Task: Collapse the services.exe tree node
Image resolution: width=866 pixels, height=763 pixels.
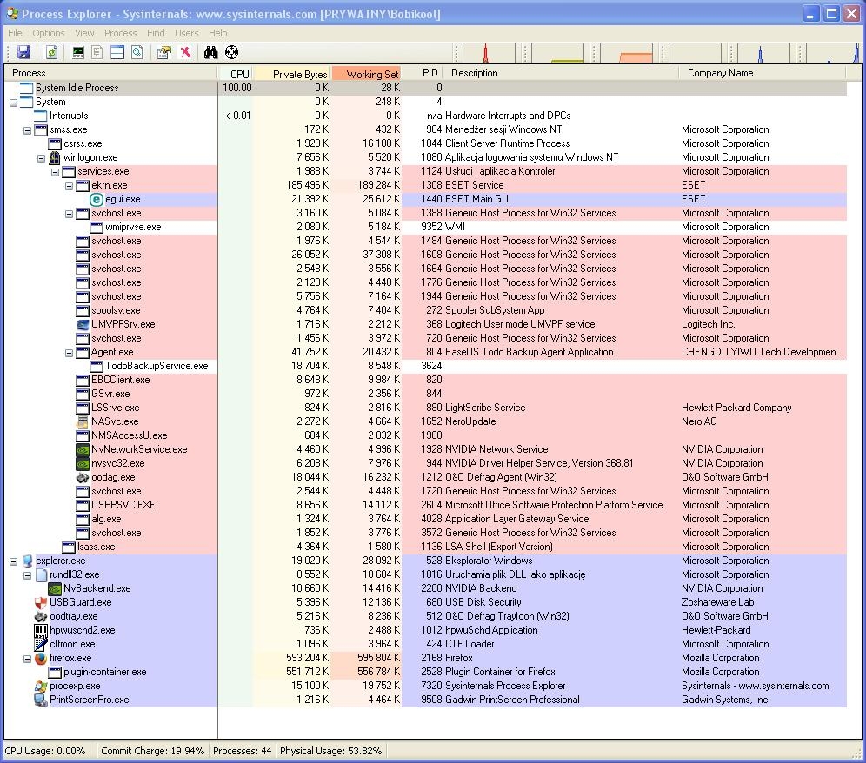Action: pos(56,172)
